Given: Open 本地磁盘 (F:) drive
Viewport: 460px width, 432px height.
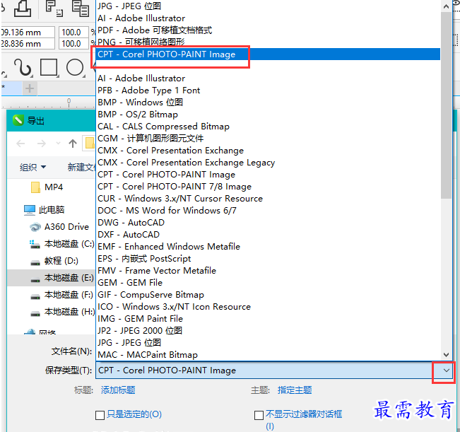Looking at the screenshot, I should tap(62, 295).
